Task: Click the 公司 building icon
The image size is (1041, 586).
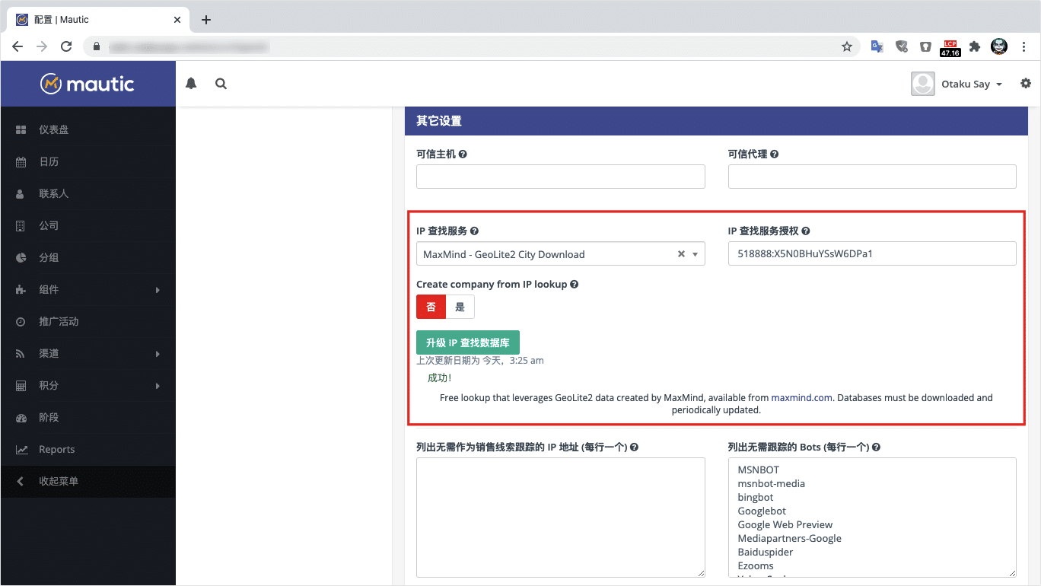Action: 21,226
